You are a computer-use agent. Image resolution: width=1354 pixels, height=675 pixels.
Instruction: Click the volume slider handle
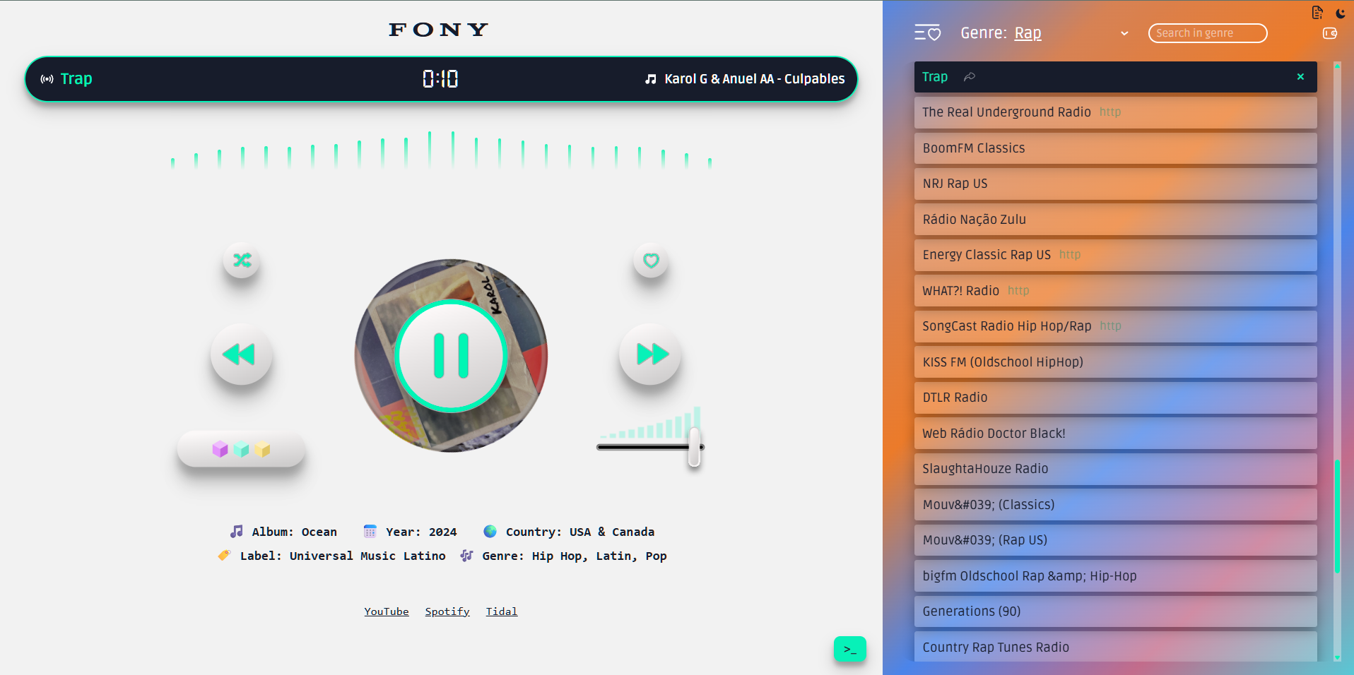click(694, 447)
